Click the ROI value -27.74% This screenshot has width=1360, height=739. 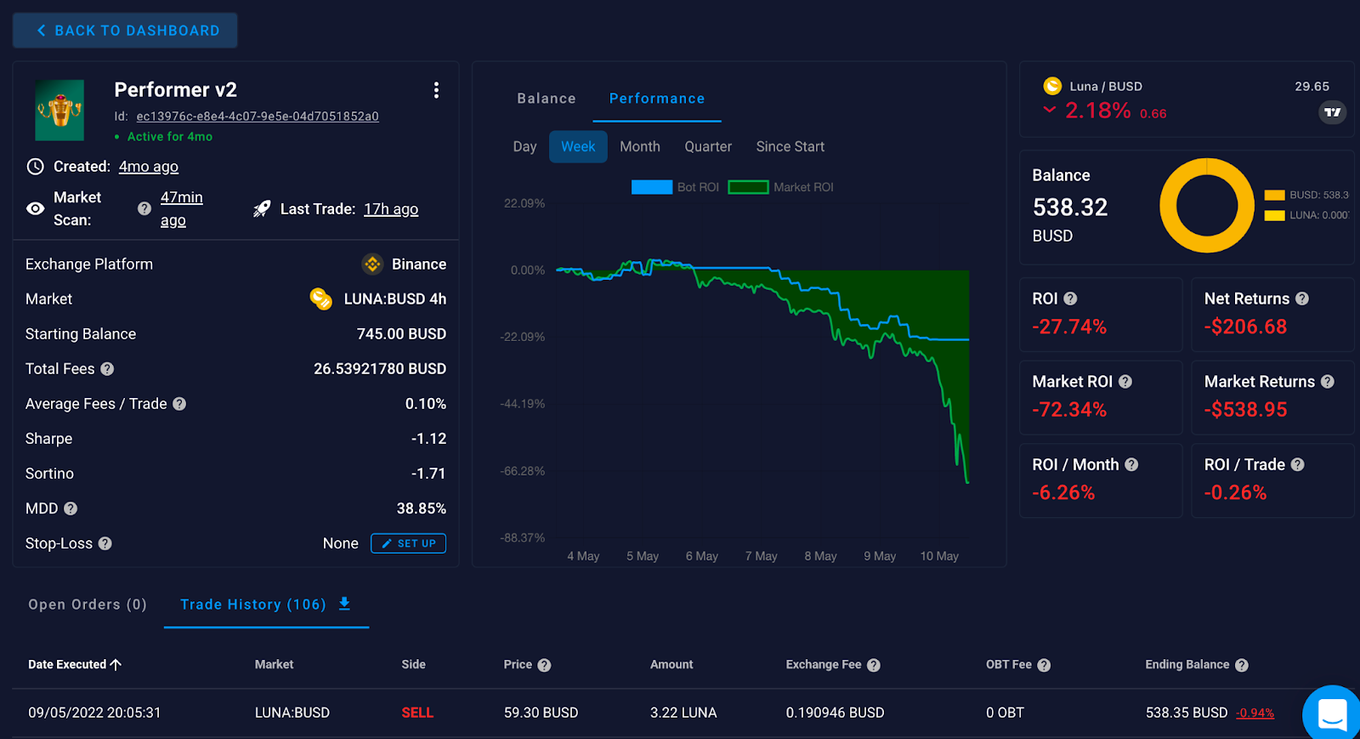[x=1069, y=327]
